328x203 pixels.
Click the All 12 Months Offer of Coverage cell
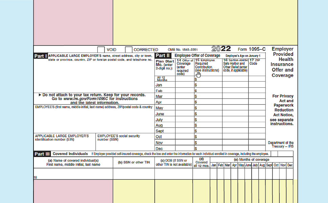[184, 79]
